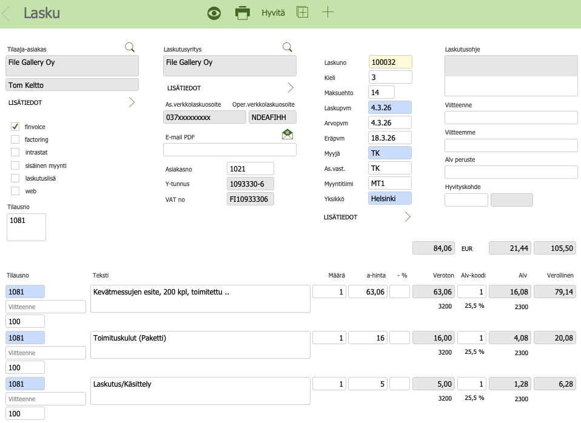Uncheck the finvoice checkbox
Screen dimensions: 581x423
tap(15, 127)
